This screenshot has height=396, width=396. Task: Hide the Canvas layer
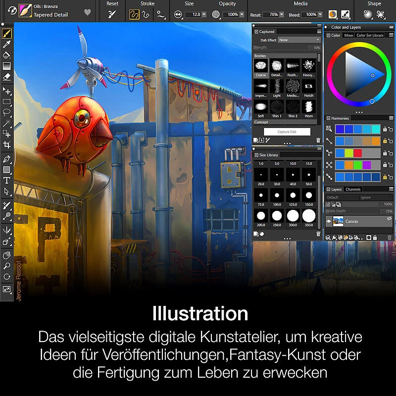click(329, 221)
